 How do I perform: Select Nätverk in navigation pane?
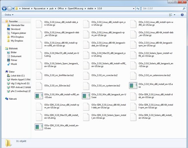13,99
